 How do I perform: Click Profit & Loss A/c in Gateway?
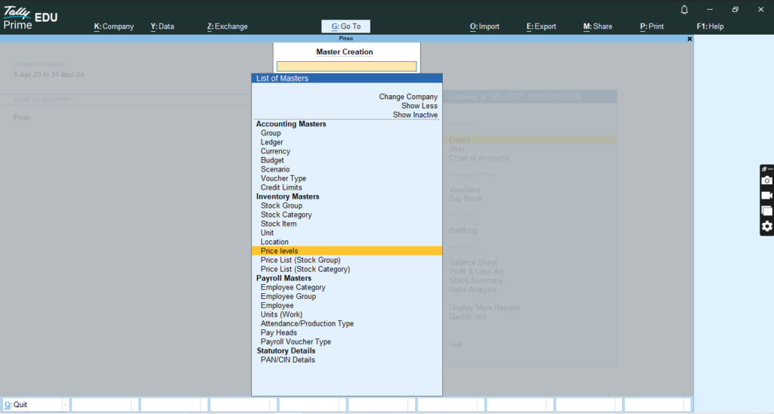pyautogui.click(x=477, y=271)
